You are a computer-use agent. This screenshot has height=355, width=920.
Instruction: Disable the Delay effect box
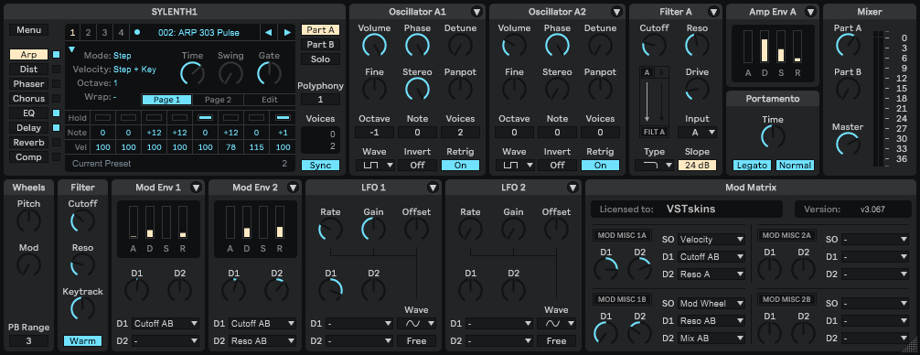click(x=57, y=128)
